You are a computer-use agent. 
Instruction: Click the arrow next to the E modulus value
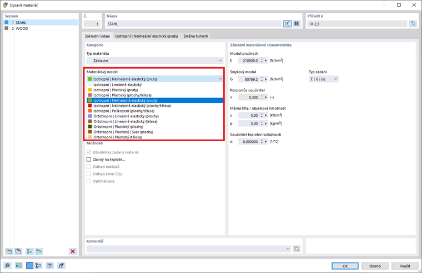266,61
